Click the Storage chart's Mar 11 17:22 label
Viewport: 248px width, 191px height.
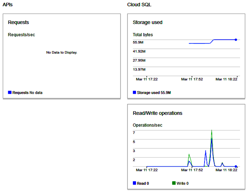[147, 79]
